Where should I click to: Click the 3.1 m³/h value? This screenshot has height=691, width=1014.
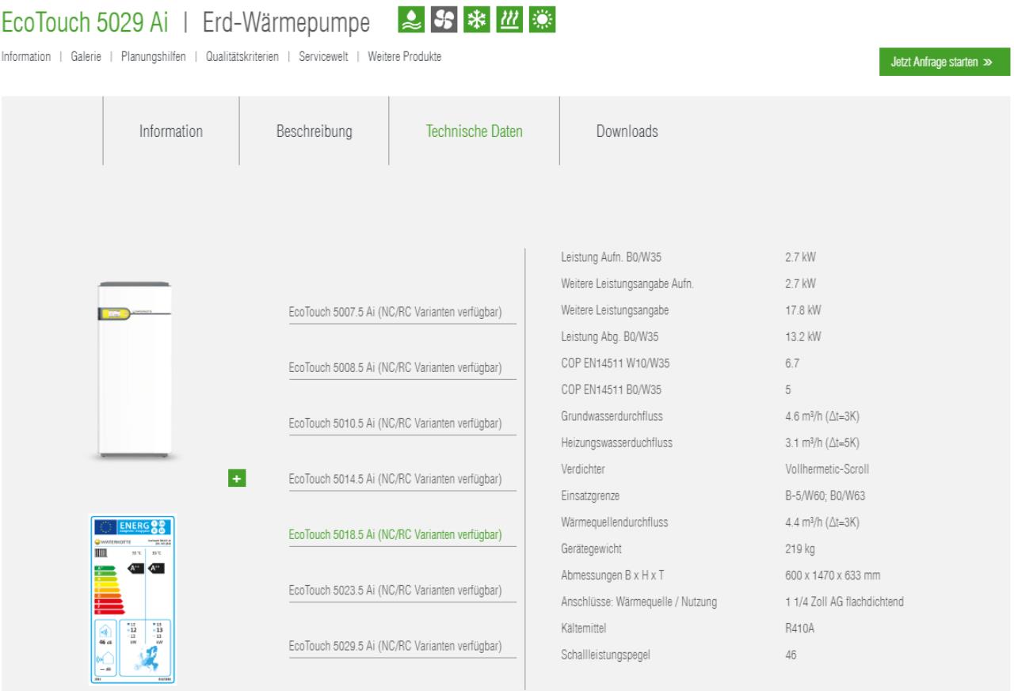(x=821, y=442)
